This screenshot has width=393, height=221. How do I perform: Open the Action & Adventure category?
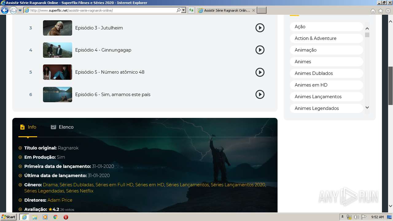(326, 38)
